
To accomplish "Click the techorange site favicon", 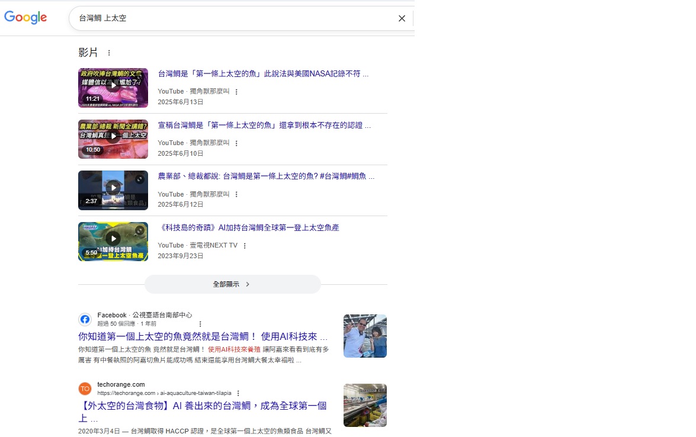I will point(85,388).
